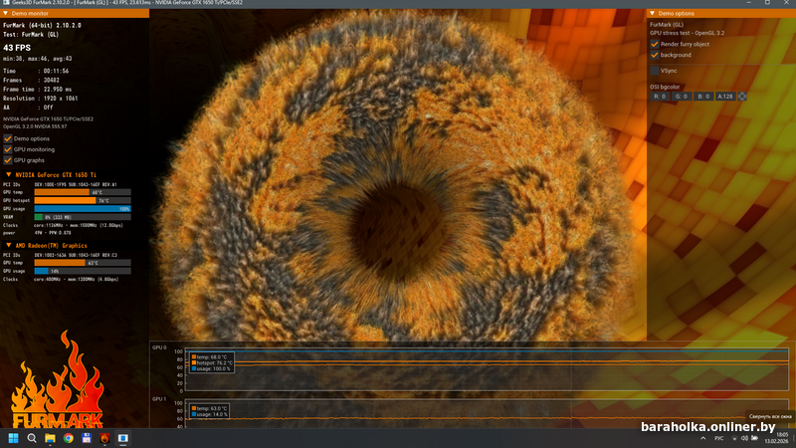Click the AA Off line

click(x=28, y=108)
